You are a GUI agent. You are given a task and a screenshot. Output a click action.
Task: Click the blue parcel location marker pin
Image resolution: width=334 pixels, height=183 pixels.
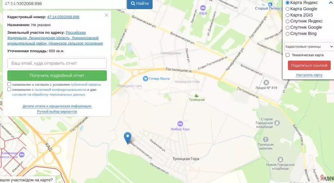(x=128, y=138)
